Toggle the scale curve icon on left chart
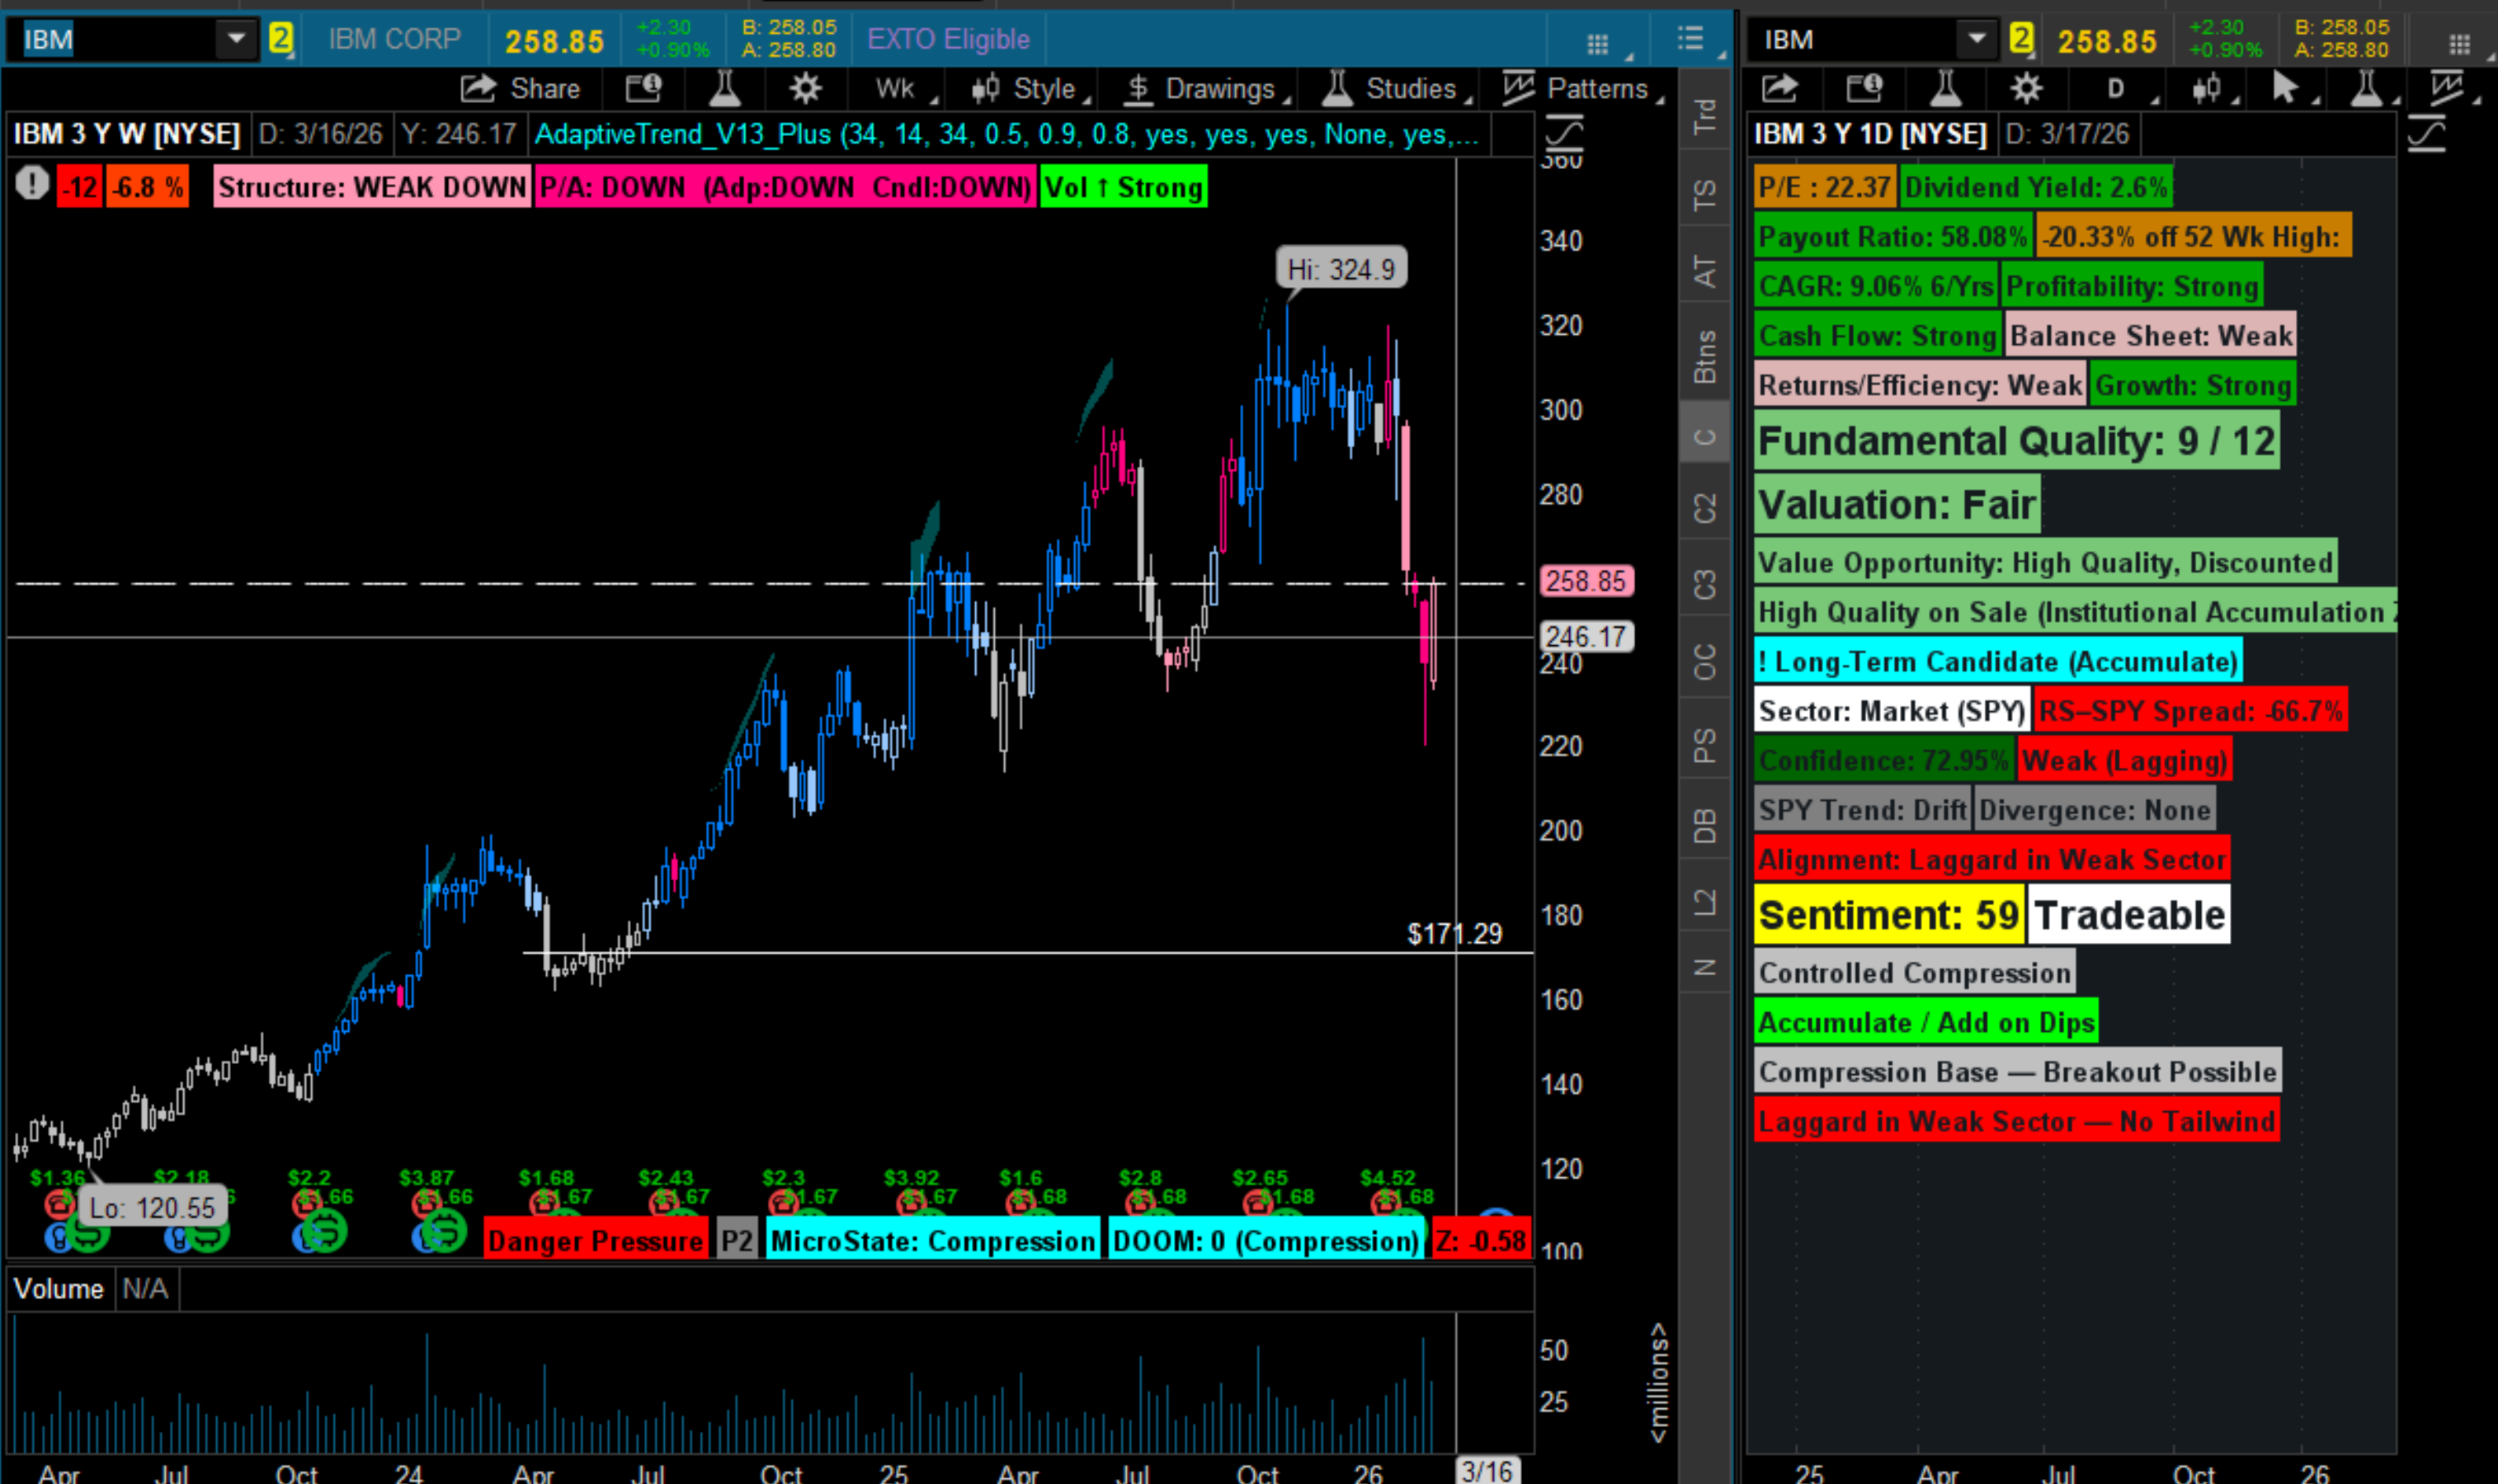2498x1484 pixels. [1564, 134]
